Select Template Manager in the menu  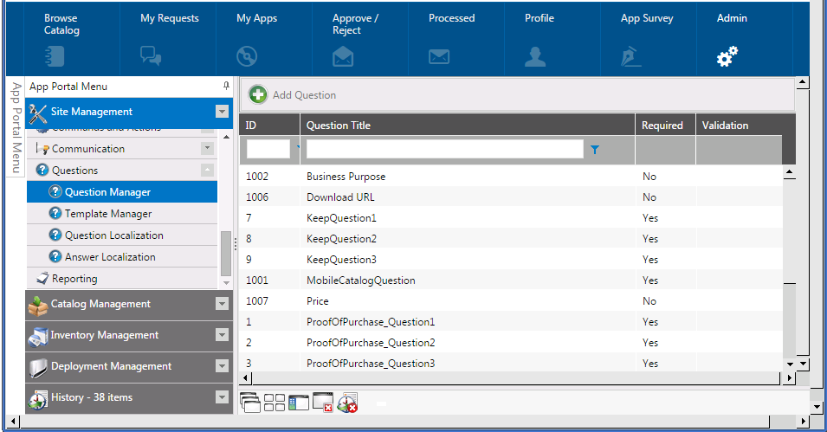(107, 214)
